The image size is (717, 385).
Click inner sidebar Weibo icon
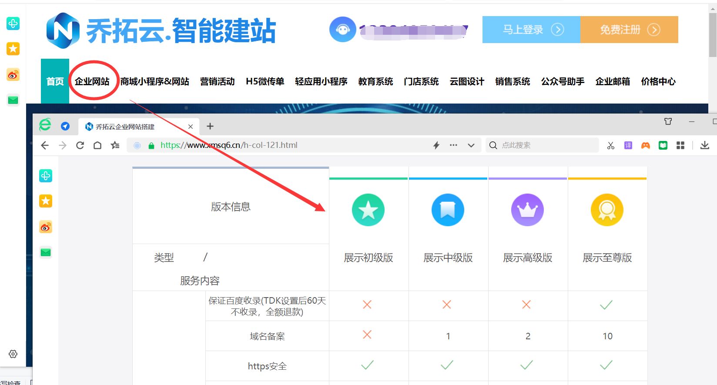[x=46, y=227]
